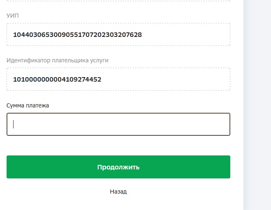Click the number 10440306530090551707202303207628
The width and height of the screenshot is (271, 210).
(77, 34)
